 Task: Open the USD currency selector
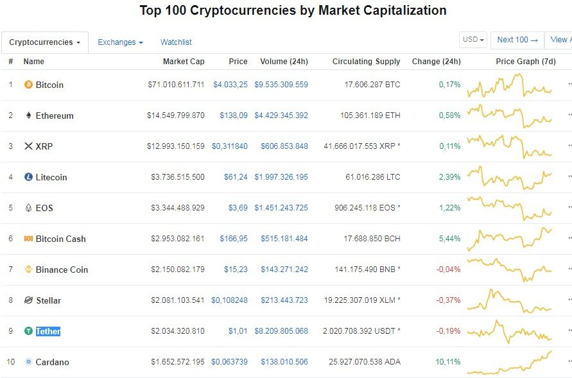pos(474,40)
